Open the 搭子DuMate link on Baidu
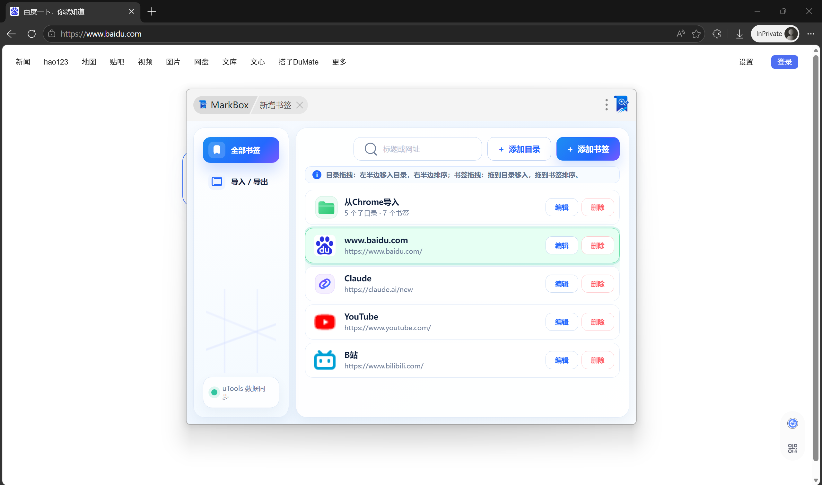 [298, 62]
